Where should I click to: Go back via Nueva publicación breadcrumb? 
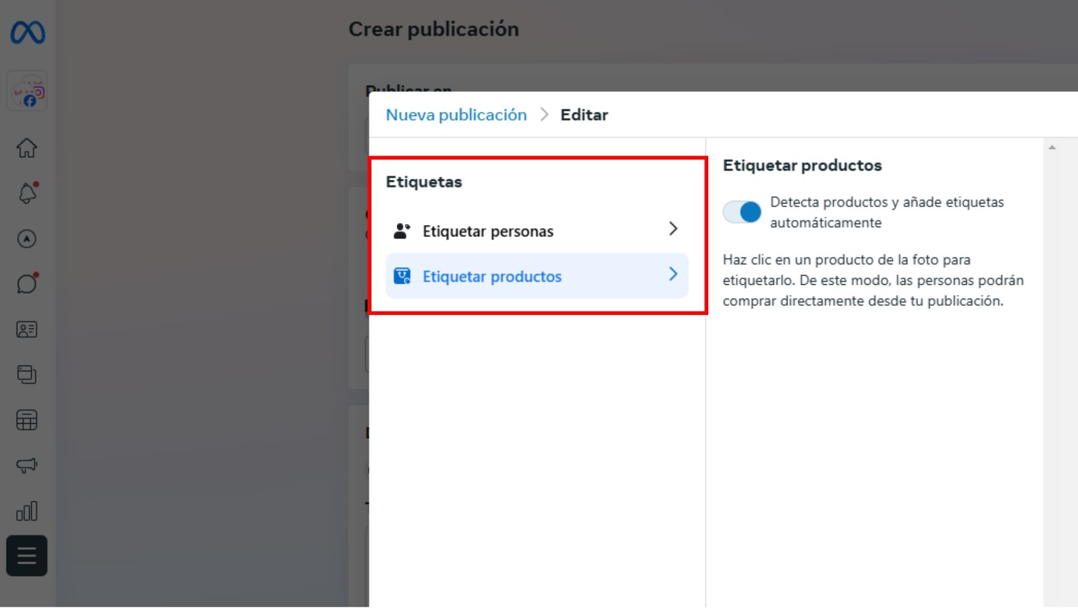(x=456, y=115)
